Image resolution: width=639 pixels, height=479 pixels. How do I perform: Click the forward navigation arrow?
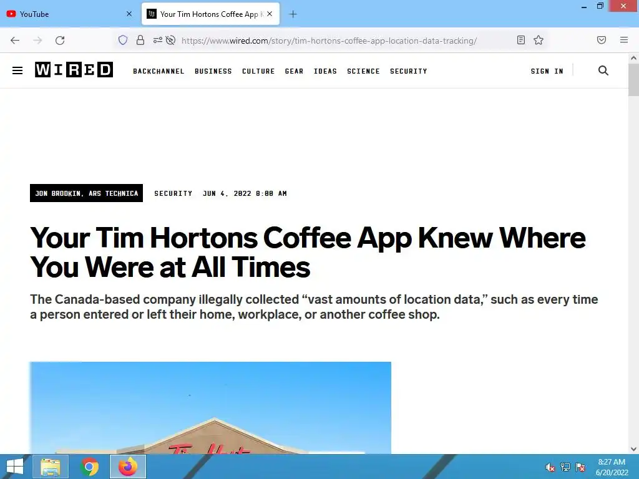coord(37,41)
